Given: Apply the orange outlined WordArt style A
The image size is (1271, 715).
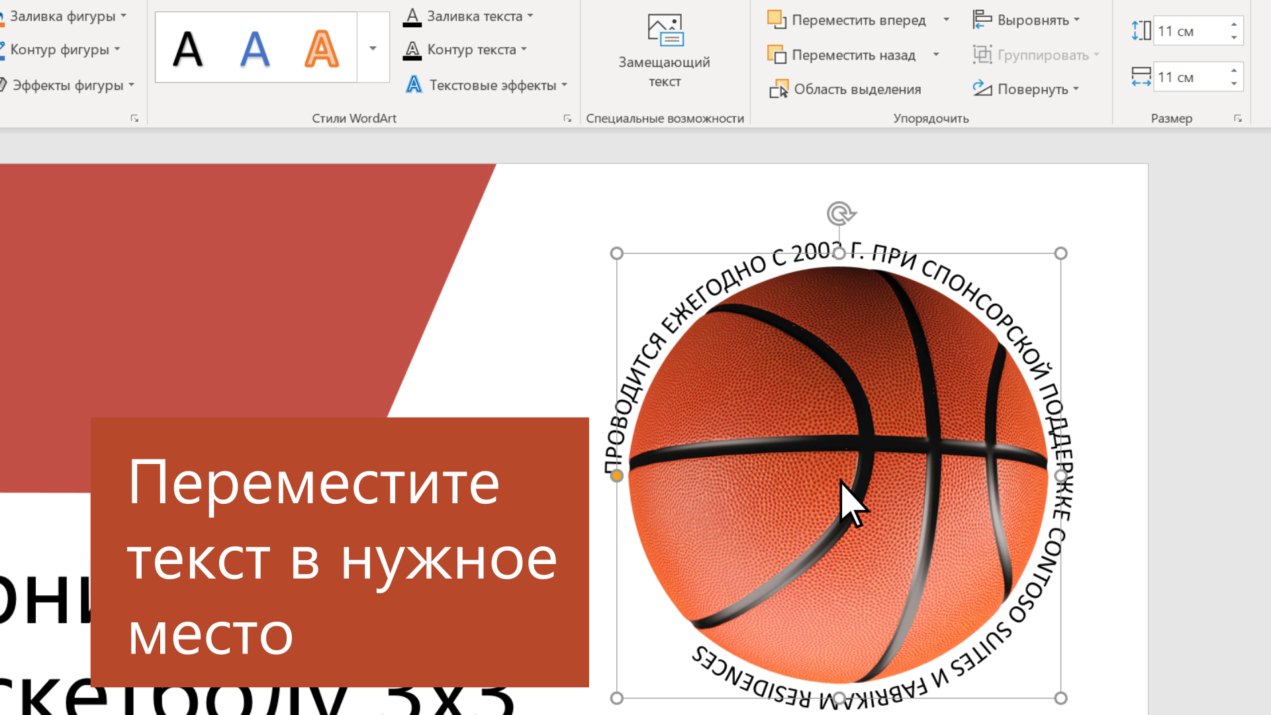Looking at the screenshot, I should pos(322,49).
